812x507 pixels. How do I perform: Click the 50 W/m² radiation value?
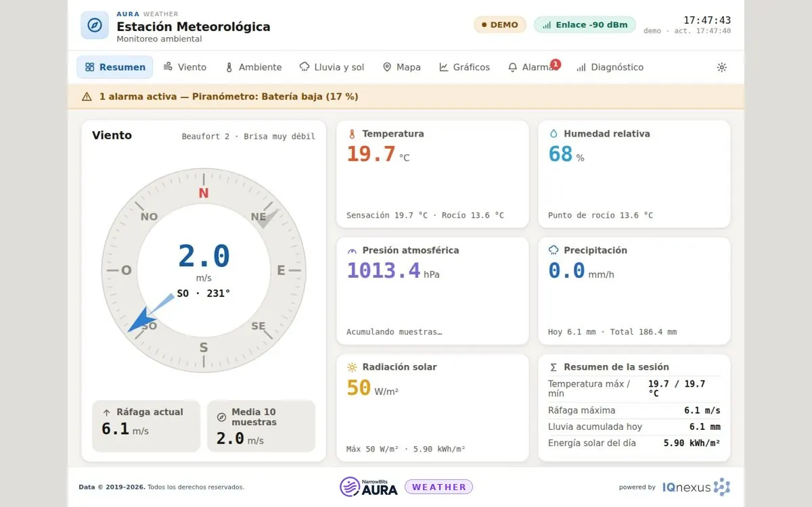coord(372,388)
